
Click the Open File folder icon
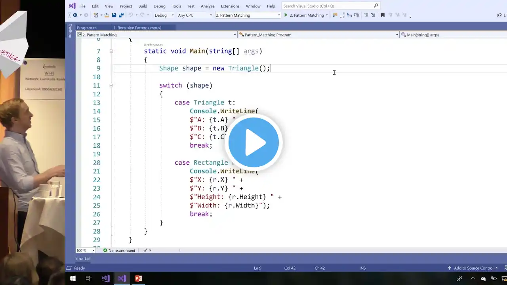coord(107,15)
